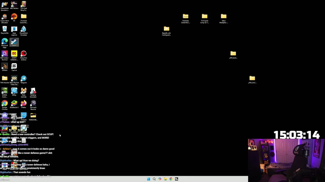
Task: Select Purchase Cards Mod folder beside the EA icon
Action: [24, 18]
